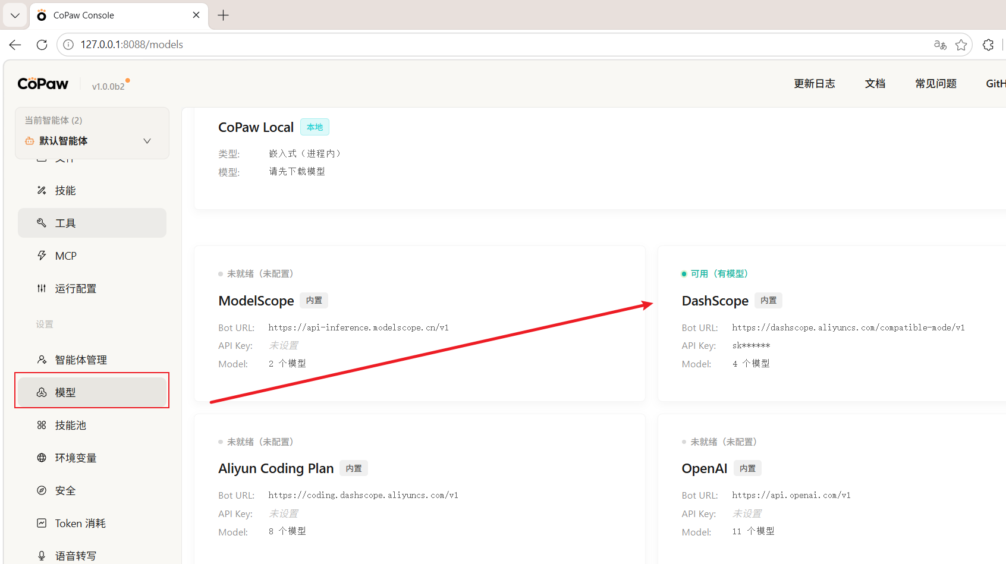The width and height of the screenshot is (1006, 564).
Task: Click the robot icon beside 默认智能体
Action: tap(29, 141)
